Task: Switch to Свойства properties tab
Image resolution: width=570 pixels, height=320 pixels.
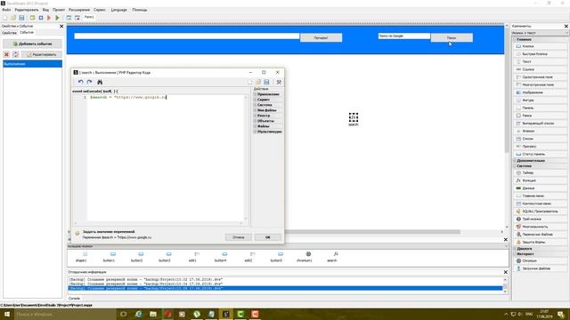Action: click(9, 33)
